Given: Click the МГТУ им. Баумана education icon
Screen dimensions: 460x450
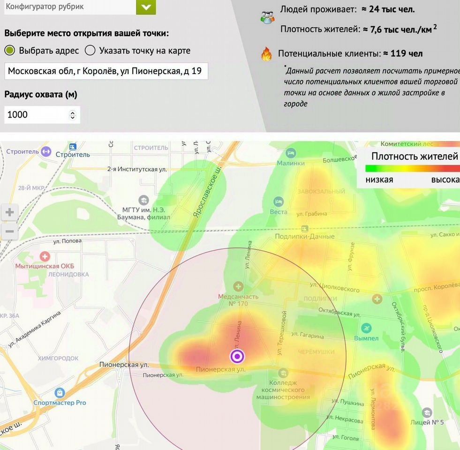Looking at the screenshot, I should click(x=143, y=200).
